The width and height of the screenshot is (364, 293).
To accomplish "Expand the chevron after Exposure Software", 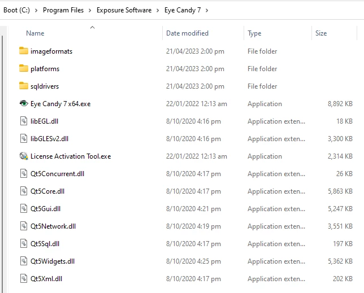I will [158, 10].
